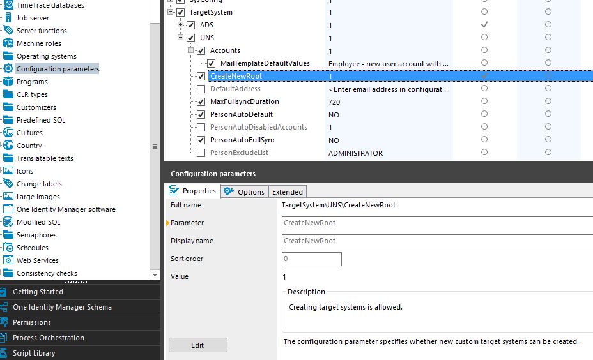Click the Web Services icon
The height and width of the screenshot is (360, 593).
click(8, 260)
